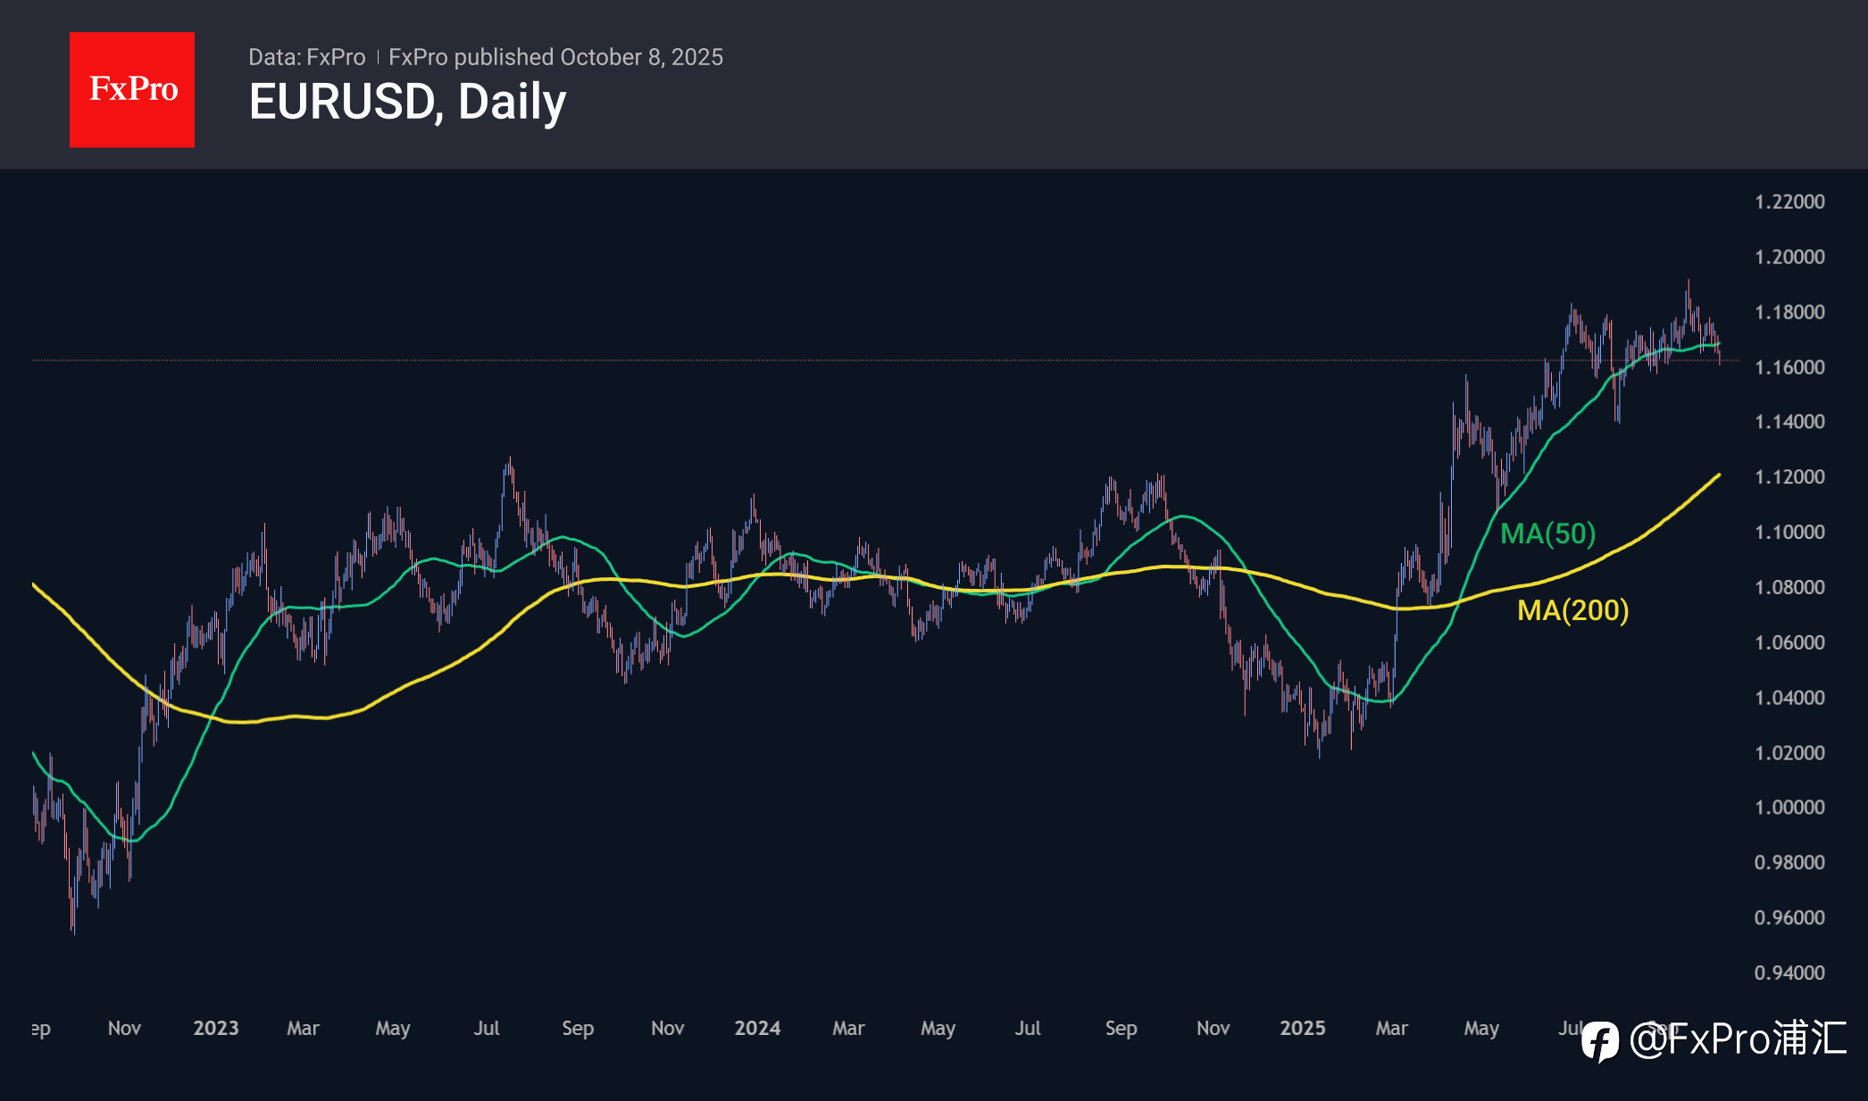This screenshot has height=1101, width=1868.
Task: Select the 2025 year marker on the time axis
Action: tap(1302, 1028)
